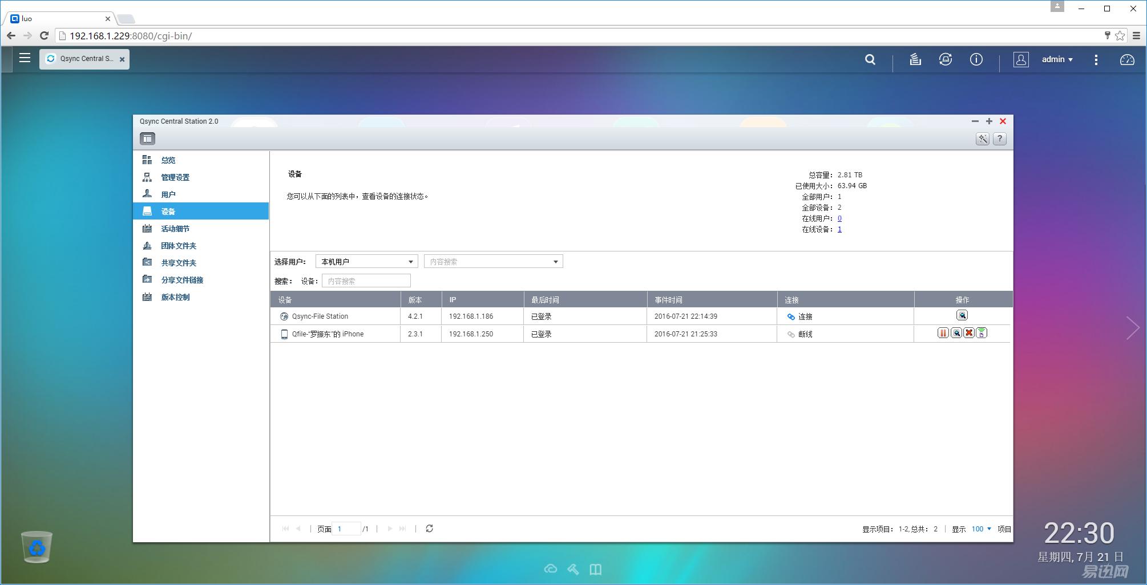1147x585 pixels.
Task: Click the myQNAPcloud icon in the dock
Action: [551, 569]
